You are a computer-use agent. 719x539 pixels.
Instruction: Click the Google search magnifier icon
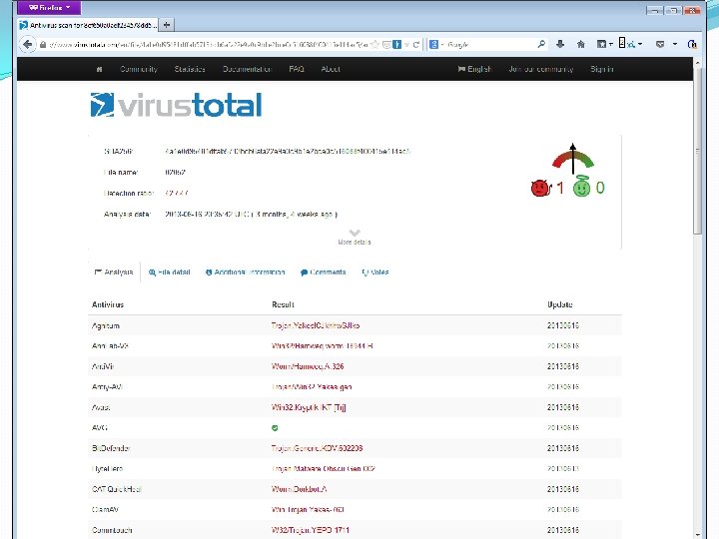[x=541, y=44]
